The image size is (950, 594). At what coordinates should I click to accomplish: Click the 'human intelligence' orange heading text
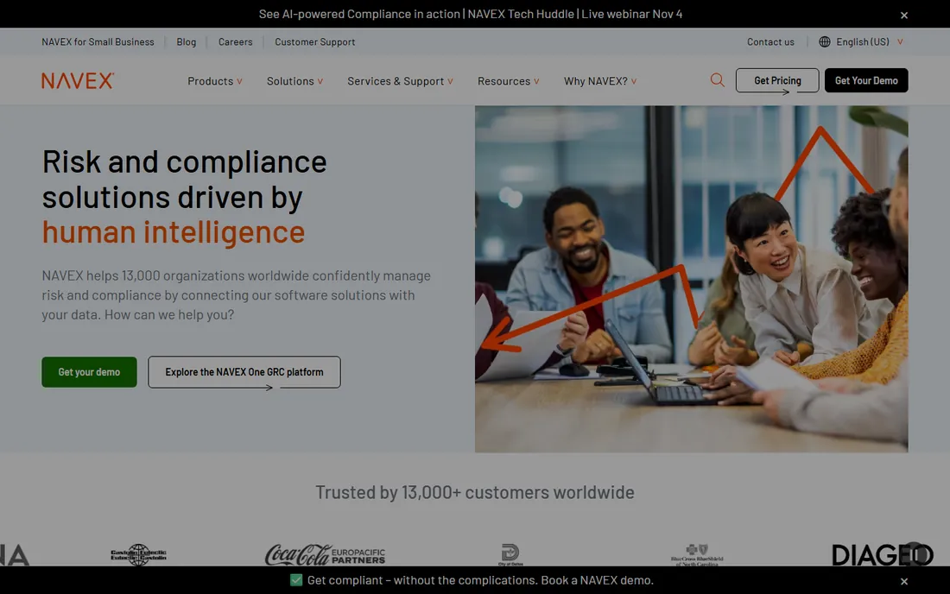[x=174, y=232]
